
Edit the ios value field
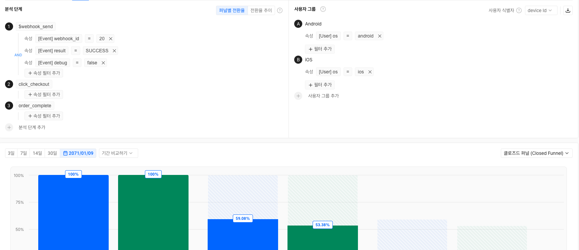(361, 72)
